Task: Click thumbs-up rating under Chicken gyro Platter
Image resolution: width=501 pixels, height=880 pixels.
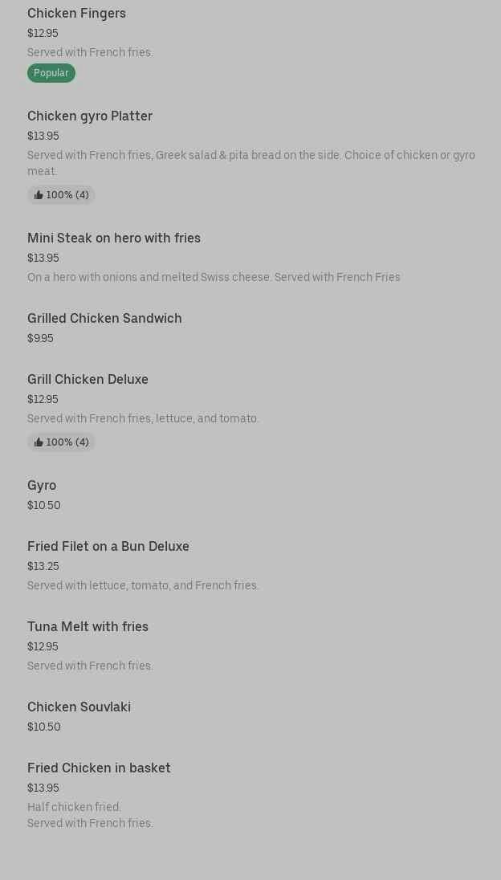Action: click(61, 195)
